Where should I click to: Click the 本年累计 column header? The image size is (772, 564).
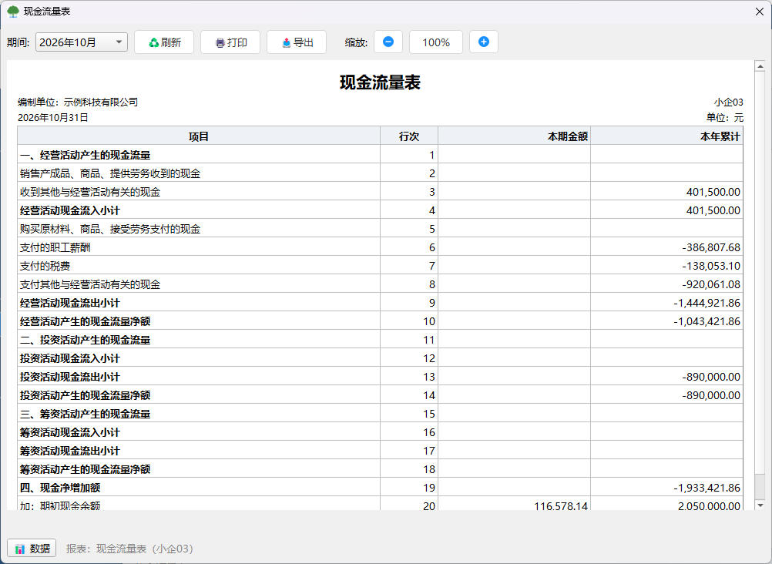pyautogui.click(x=666, y=136)
